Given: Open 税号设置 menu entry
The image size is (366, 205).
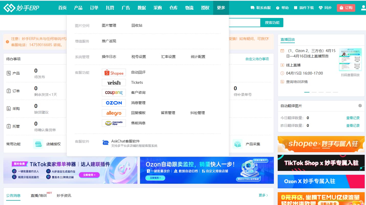Looking at the screenshot, I should click(x=139, y=57).
